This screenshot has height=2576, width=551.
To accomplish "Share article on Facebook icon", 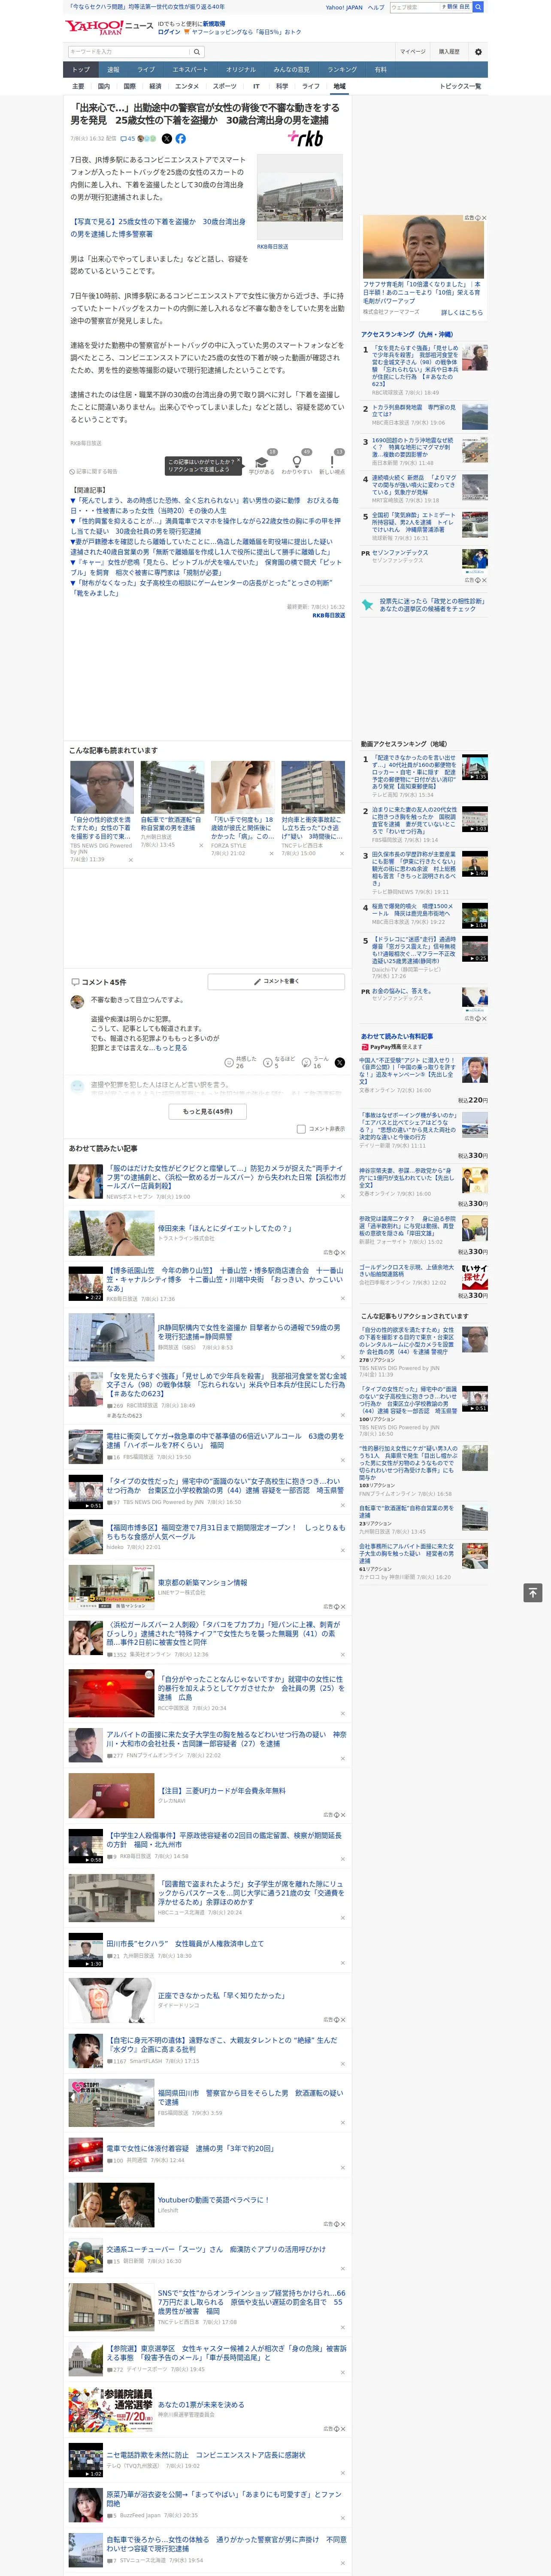I will pyautogui.click(x=181, y=139).
